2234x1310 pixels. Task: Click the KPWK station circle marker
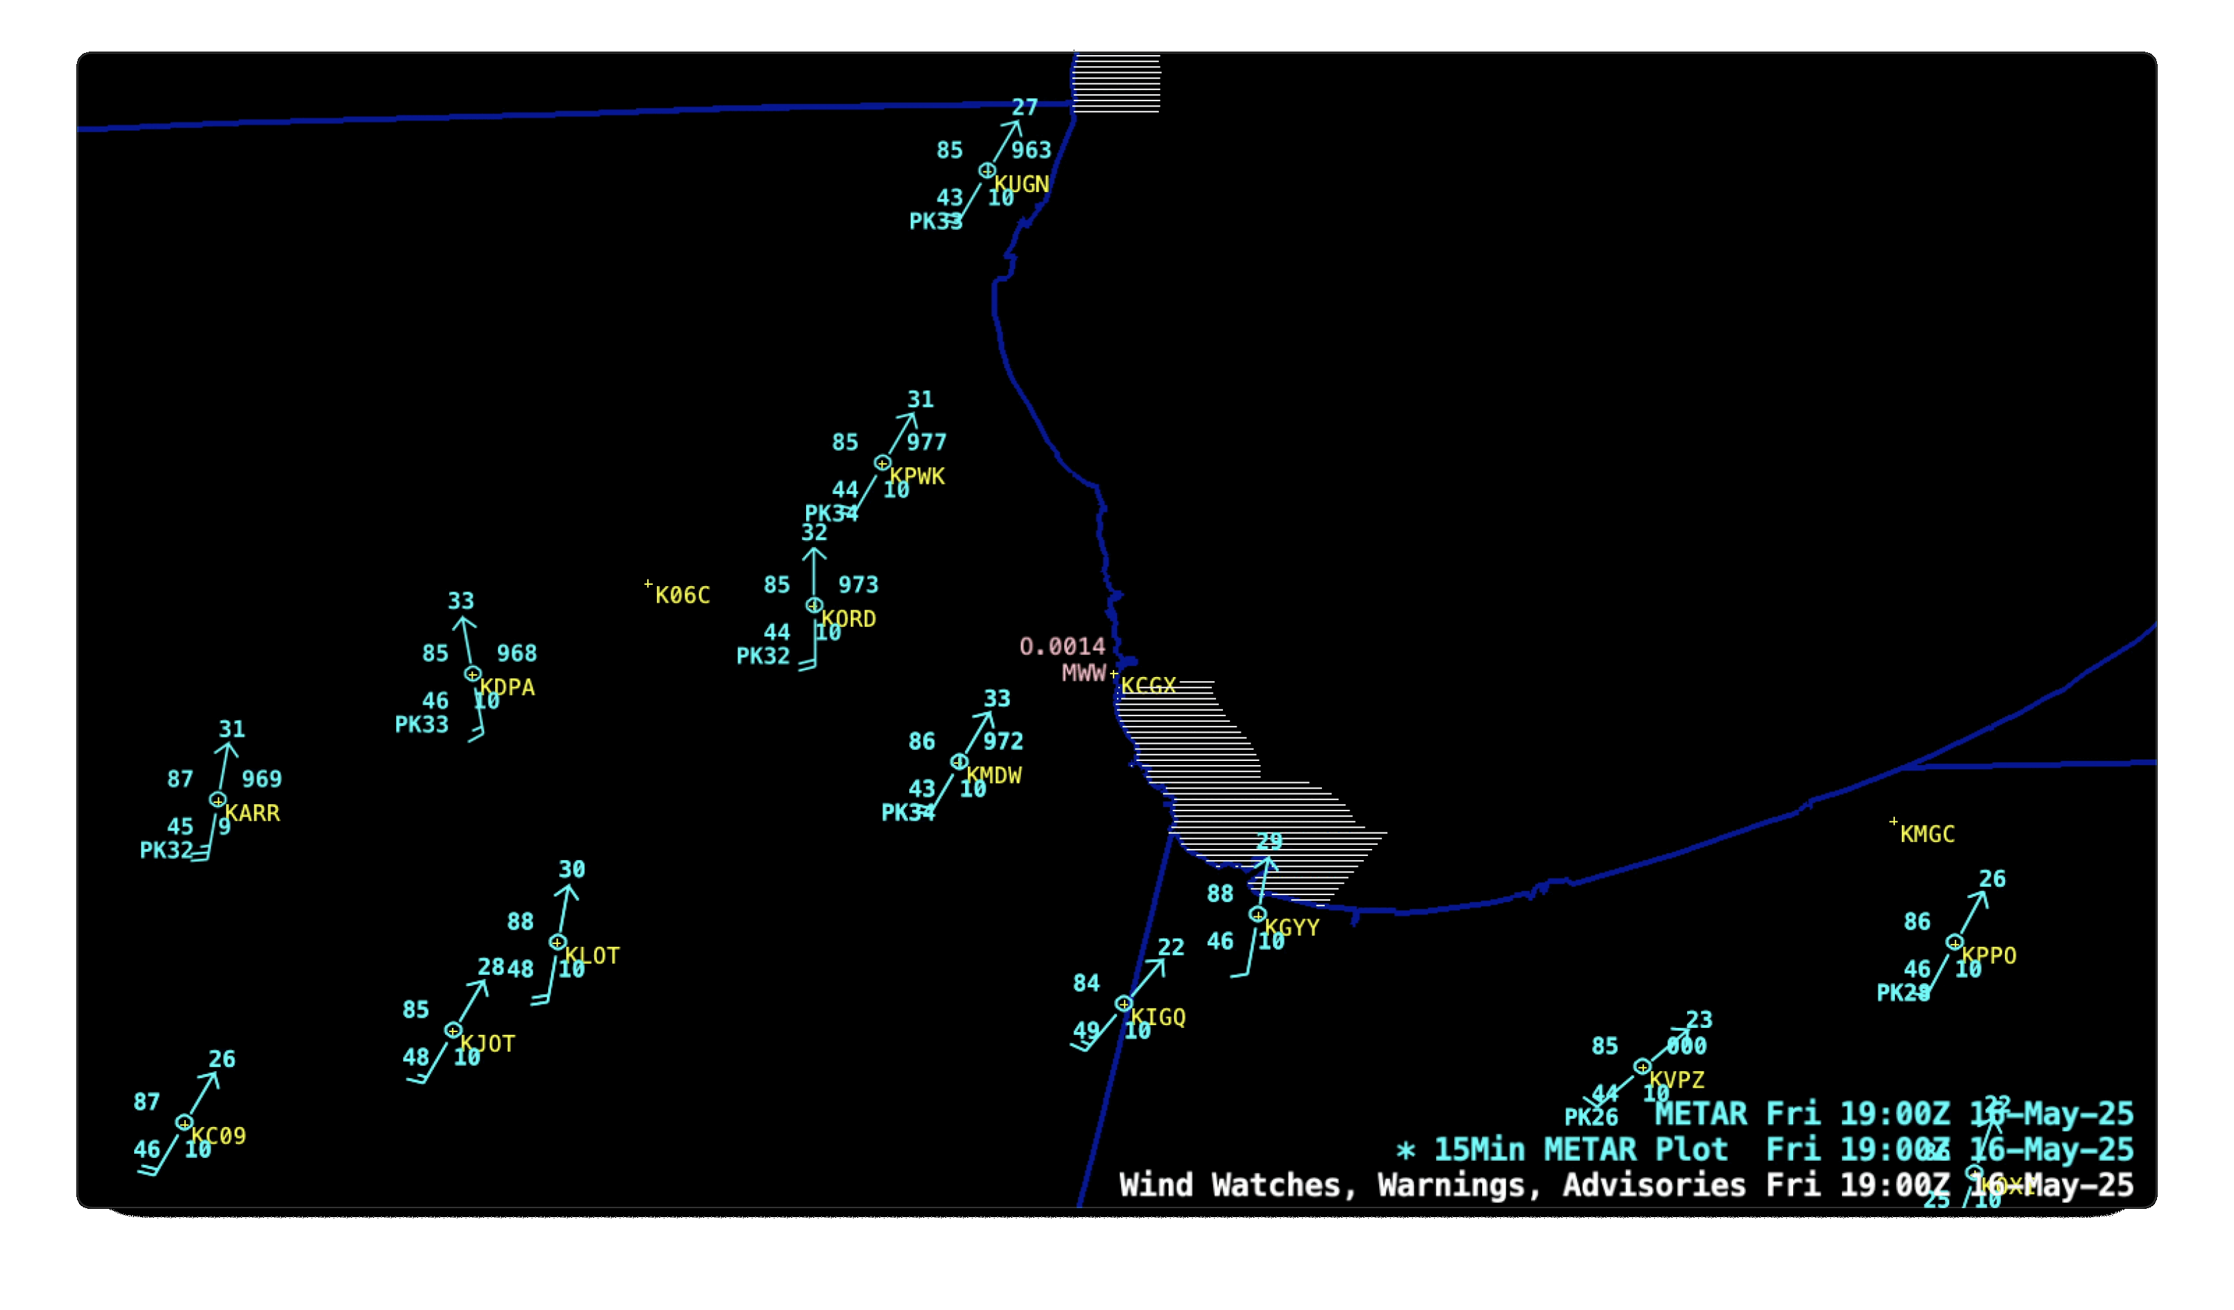tap(882, 463)
